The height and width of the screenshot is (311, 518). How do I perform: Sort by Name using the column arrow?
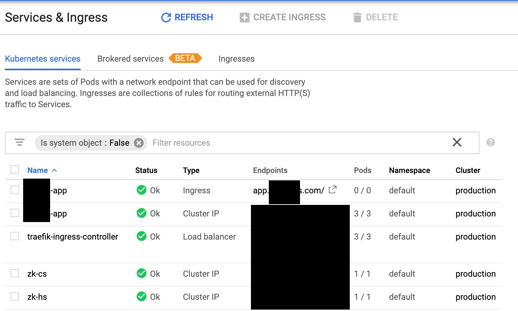pyautogui.click(x=54, y=171)
